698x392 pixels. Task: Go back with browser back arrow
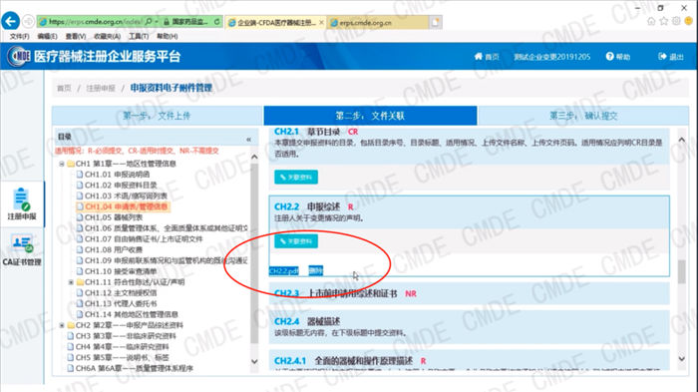point(10,21)
